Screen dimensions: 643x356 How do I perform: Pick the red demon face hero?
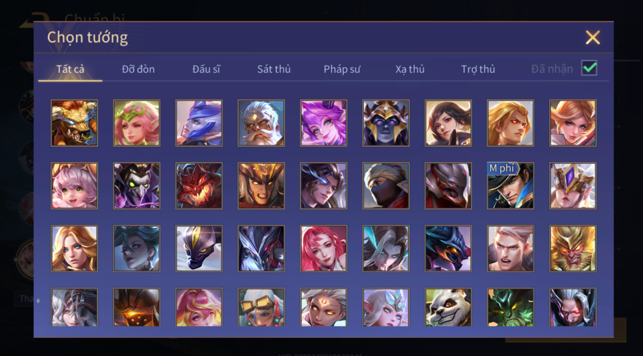point(198,186)
